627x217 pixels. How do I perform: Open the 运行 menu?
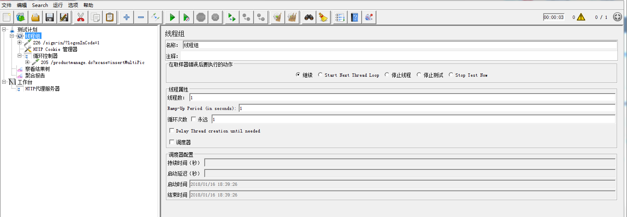pyautogui.click(x=58, y=5)
